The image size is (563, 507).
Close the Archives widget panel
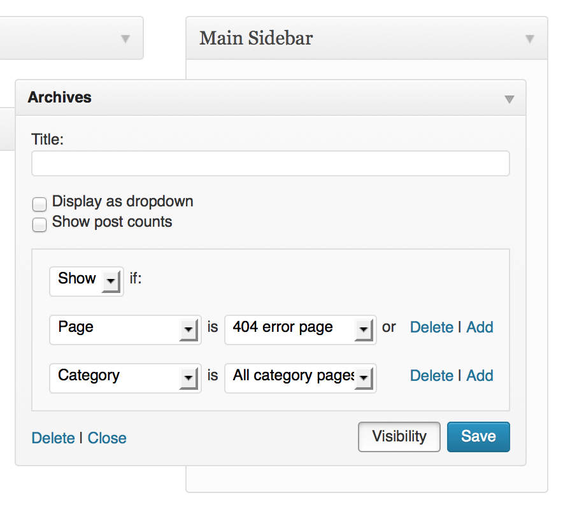coord(107,438)
